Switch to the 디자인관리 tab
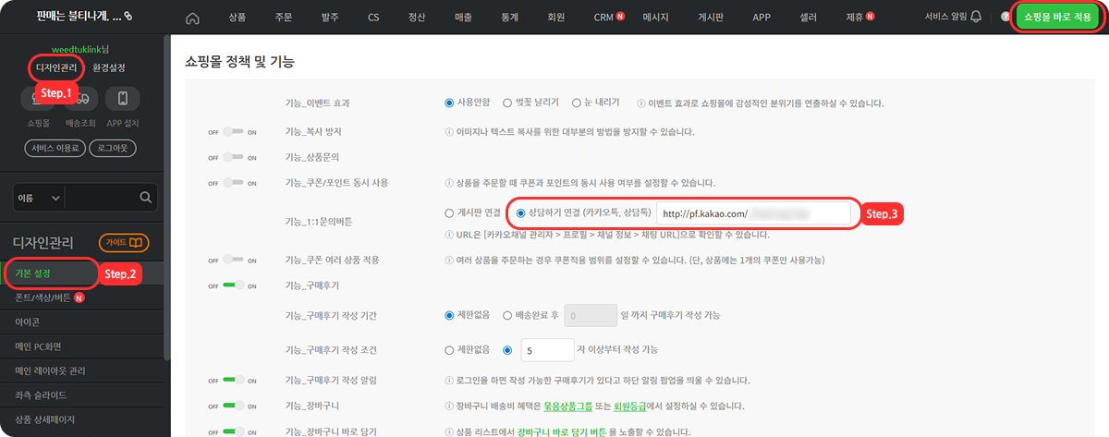The width and height of the screenshot is (1109, 437). [56, 68]
